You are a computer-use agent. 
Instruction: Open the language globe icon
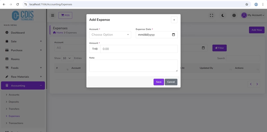tap(234, 15)
